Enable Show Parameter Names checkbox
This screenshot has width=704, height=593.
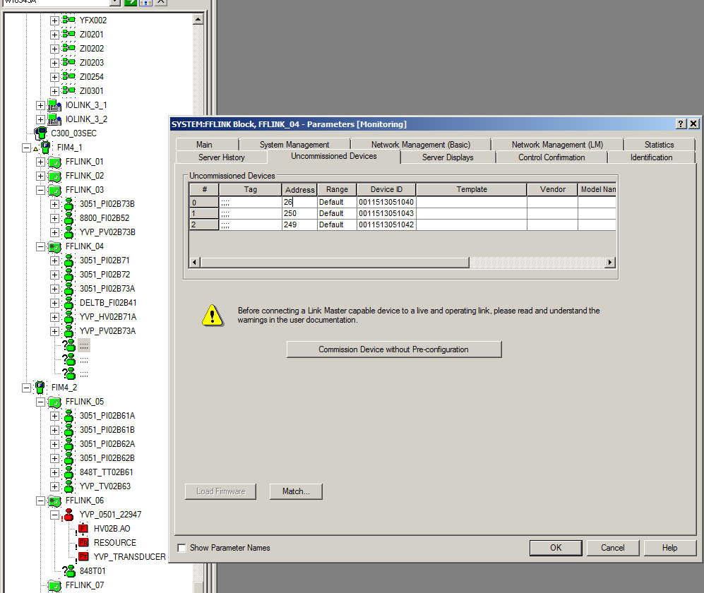tap(182, 548)
